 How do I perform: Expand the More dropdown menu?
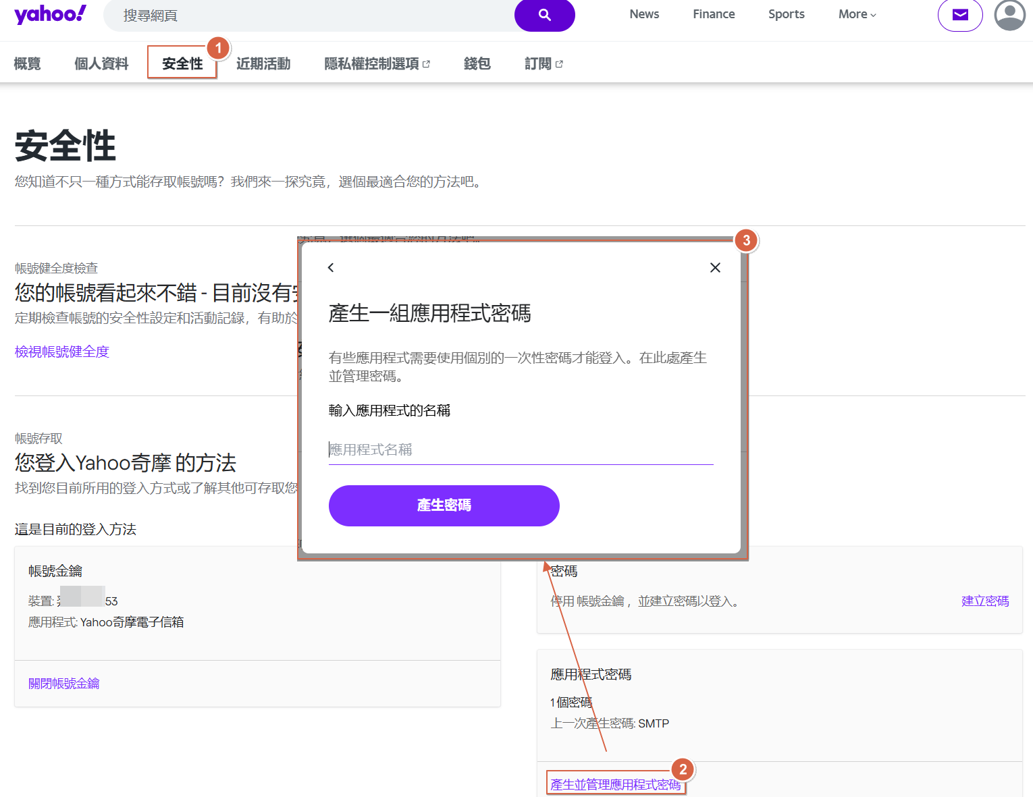point(857,14)
